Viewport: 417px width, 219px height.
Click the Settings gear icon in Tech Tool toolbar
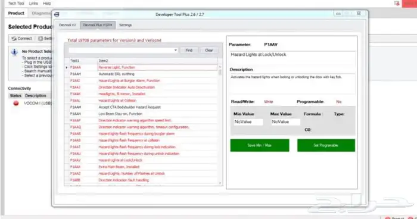tap(41, 39)
